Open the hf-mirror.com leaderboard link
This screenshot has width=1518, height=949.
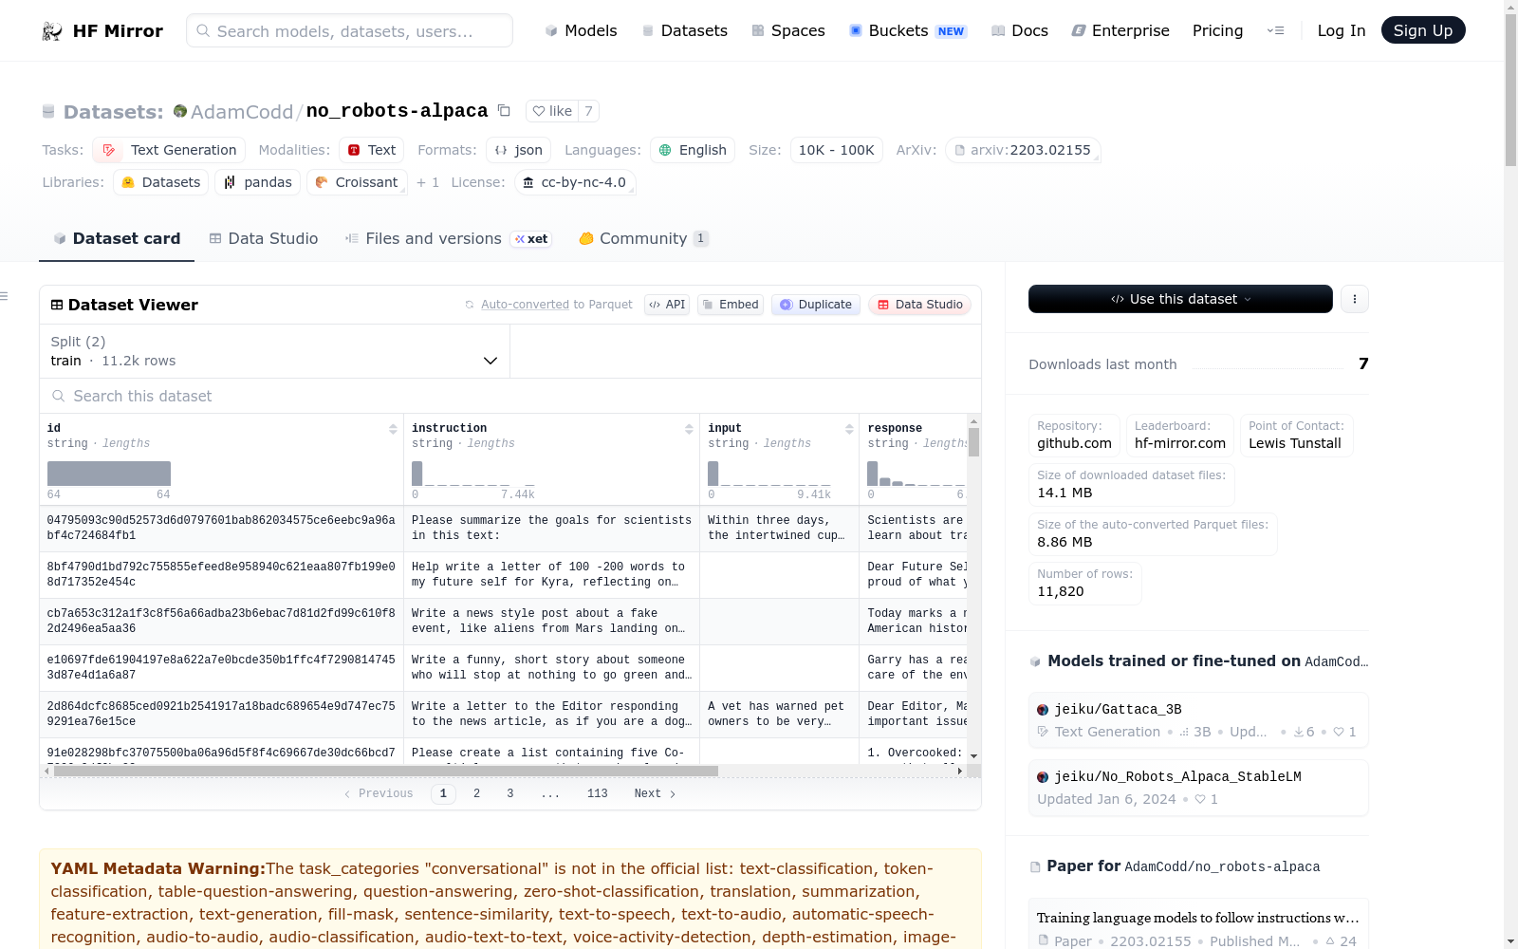point(1180,436)
